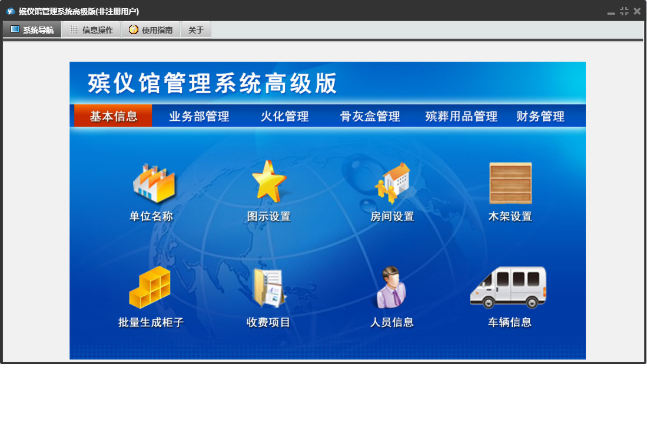This screenshot has height=426, width=647.
Task: Select the 业务部管理 navigation tab
Action: [200, 116]
